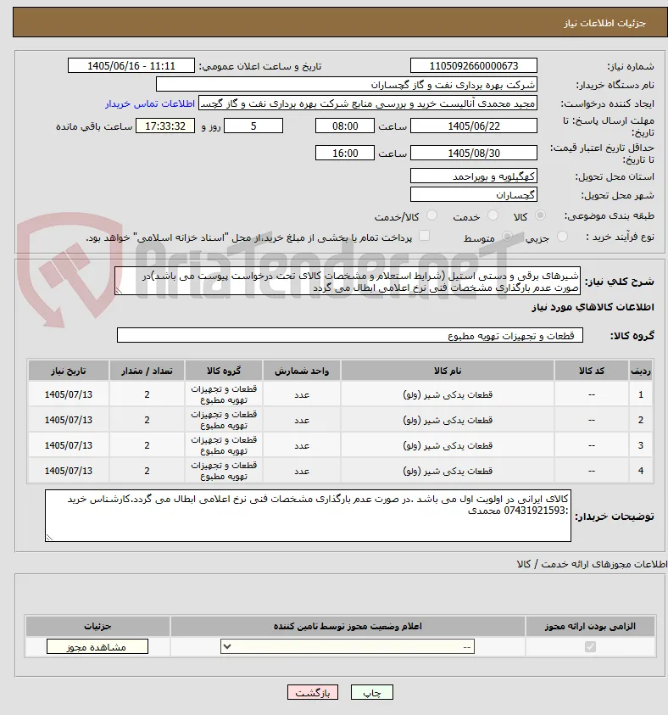Click the delivery province field
This screenshot has height=715, width=668.
tap(473, 176)
